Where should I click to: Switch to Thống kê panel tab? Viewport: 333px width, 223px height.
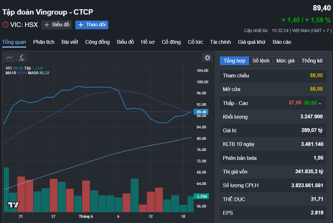point(312,61)
